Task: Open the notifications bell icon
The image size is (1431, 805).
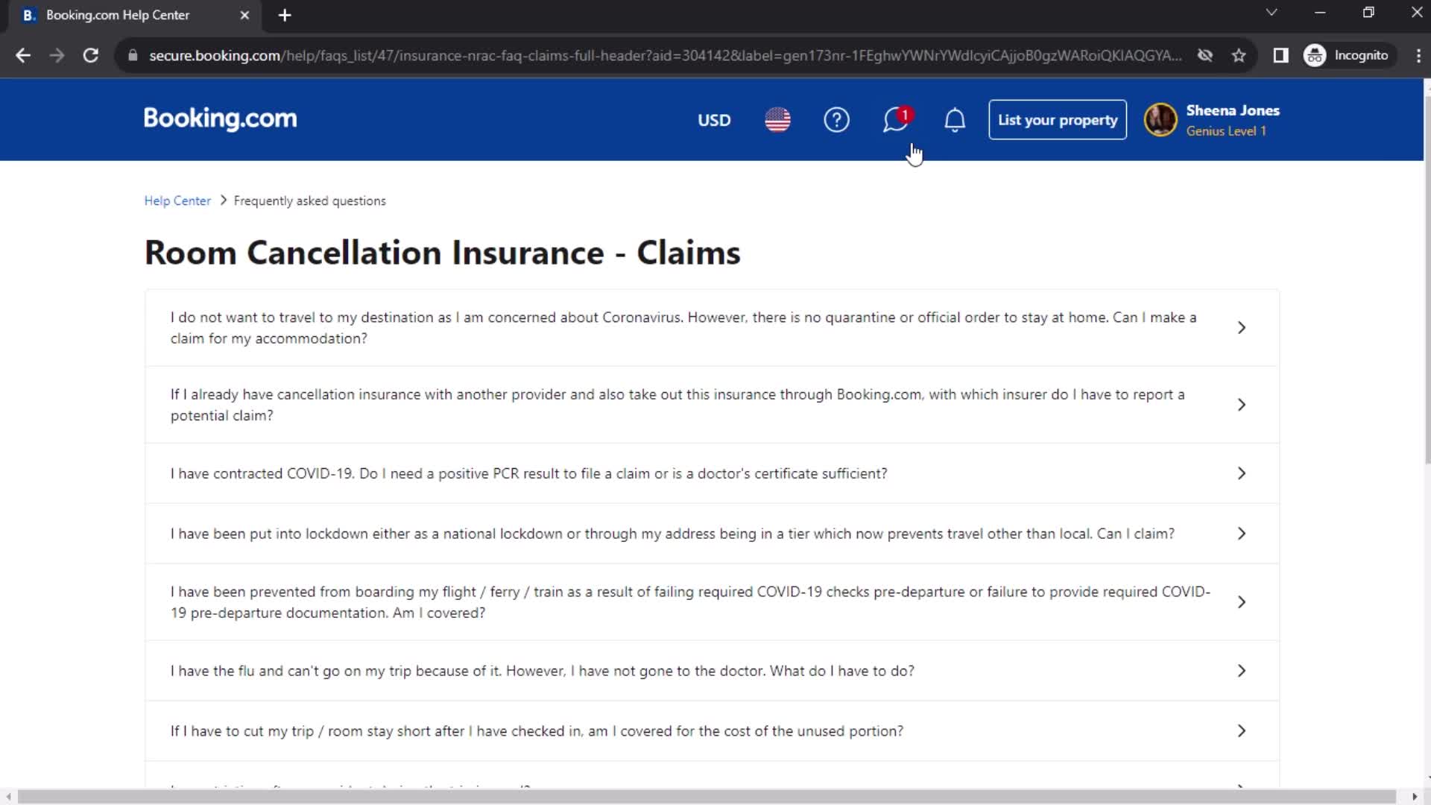Action: click(955, 120)
